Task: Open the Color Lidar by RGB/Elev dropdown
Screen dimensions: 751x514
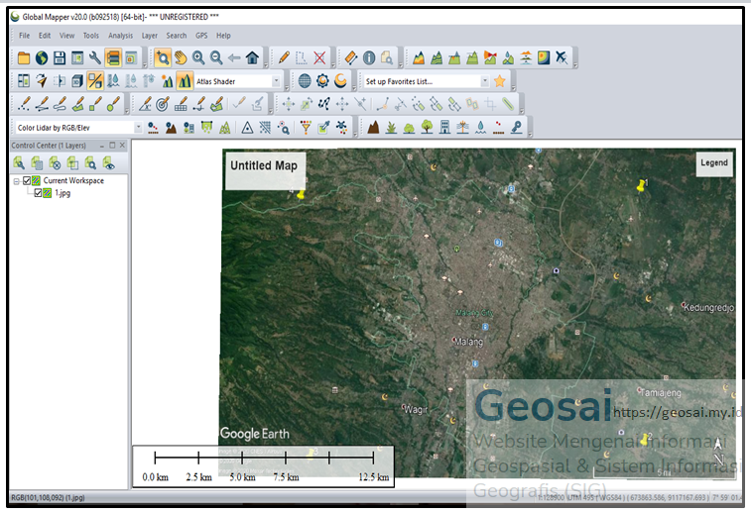Action: (138, 128)
